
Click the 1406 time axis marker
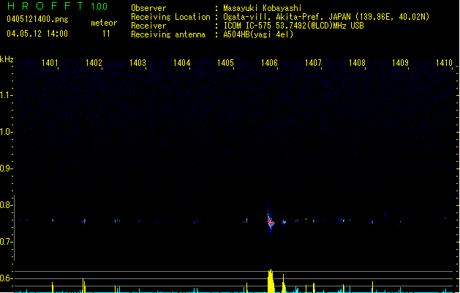tap(269, 63)
